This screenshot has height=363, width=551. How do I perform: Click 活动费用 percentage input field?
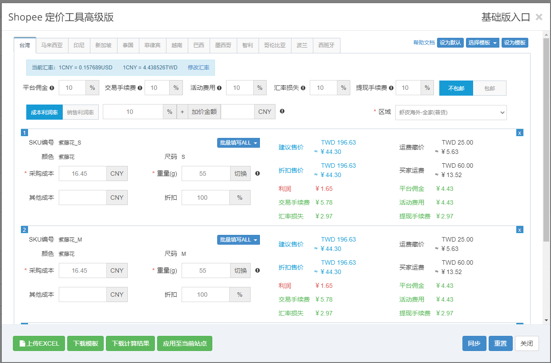(240, 88)
